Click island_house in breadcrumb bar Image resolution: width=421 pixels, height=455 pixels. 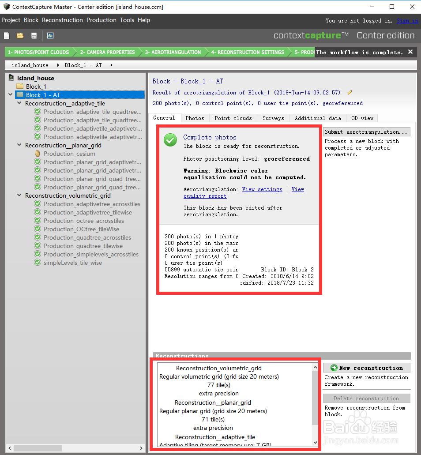tap(30, 65)
